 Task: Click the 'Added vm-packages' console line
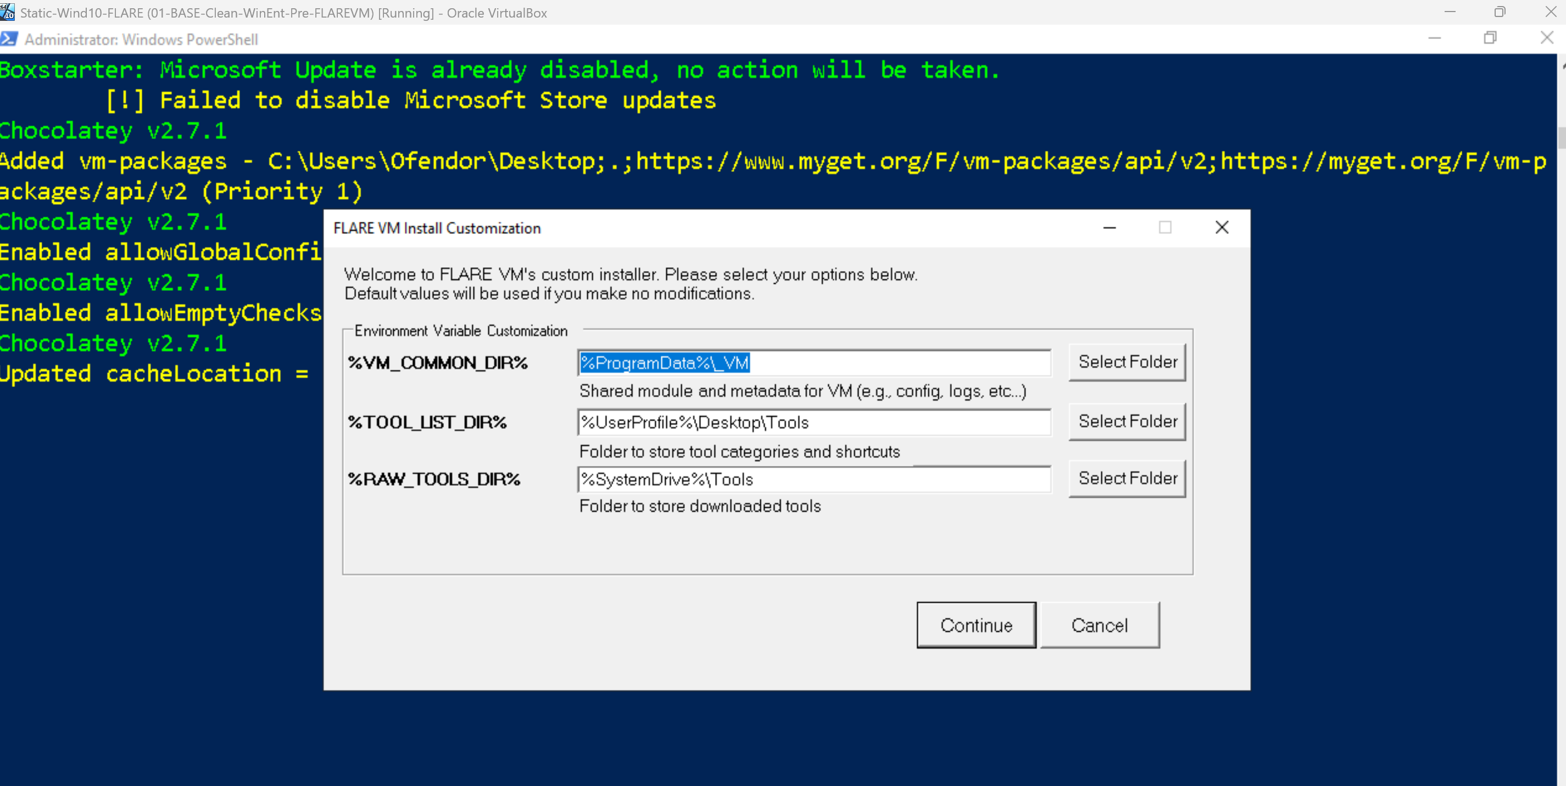pyautogui.click(x=773, y=176)
